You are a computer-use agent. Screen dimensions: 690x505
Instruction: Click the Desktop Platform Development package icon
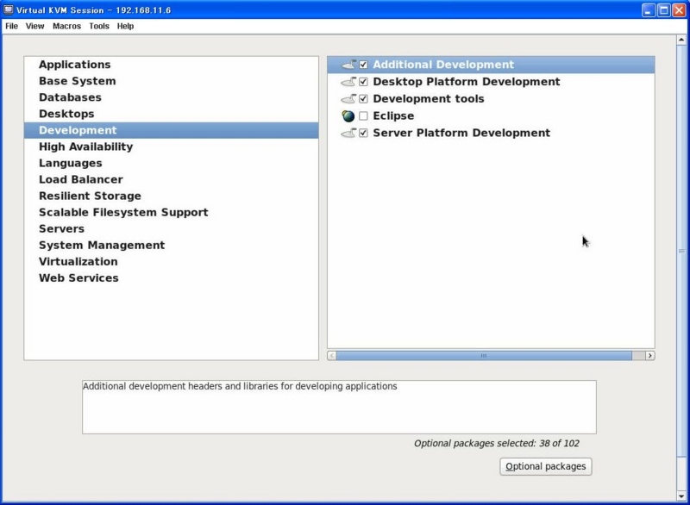click(x=348, y=82)
